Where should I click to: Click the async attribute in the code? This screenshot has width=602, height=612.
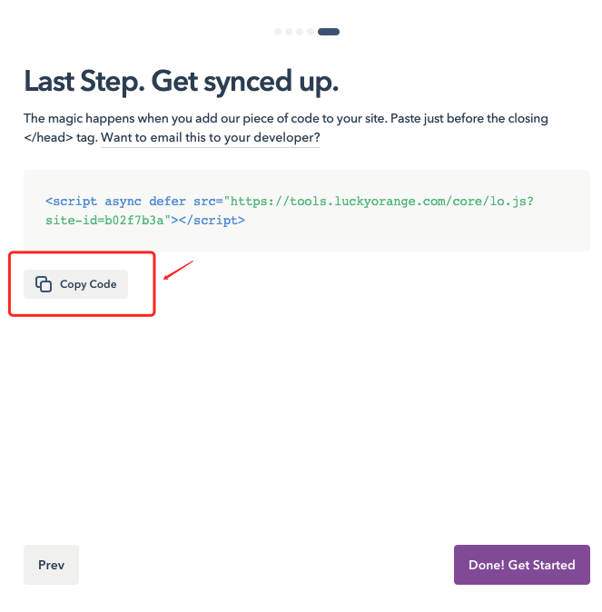pyautogui.click(x=123, y=201)
